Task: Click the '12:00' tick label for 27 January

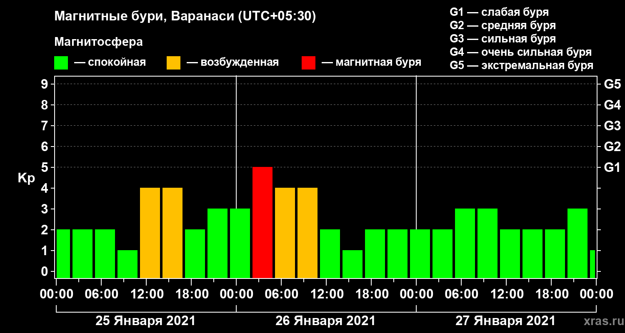Action: pos(506,294)
